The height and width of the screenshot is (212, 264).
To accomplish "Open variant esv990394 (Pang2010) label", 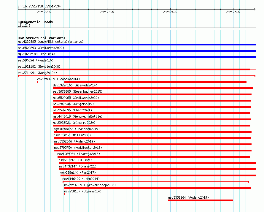I will click(36, 60).
